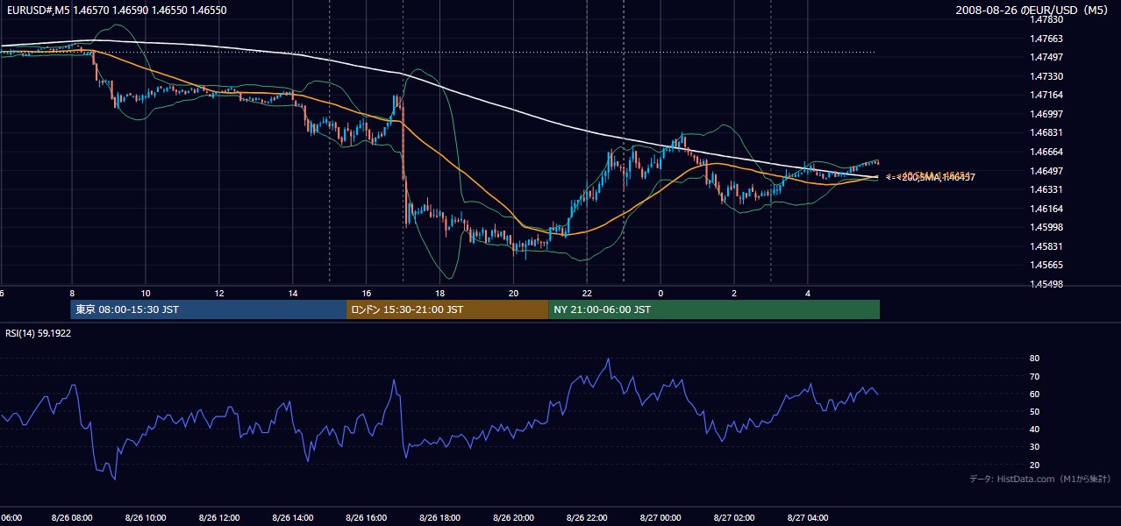This screenshot has height=526, width=1121.
Task: Click the 2008-08-26 EUR/USD (M5) chart title
Action: click(1032, 11)
